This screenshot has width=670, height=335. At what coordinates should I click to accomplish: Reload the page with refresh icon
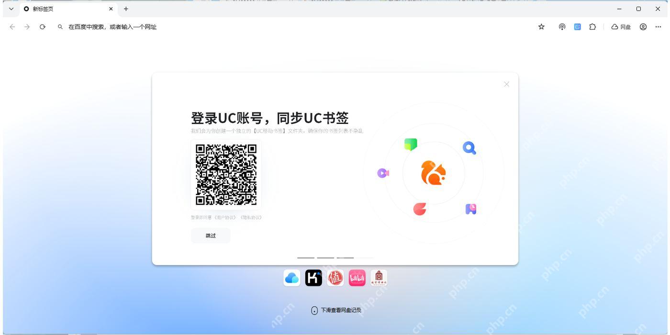(43, 27)
